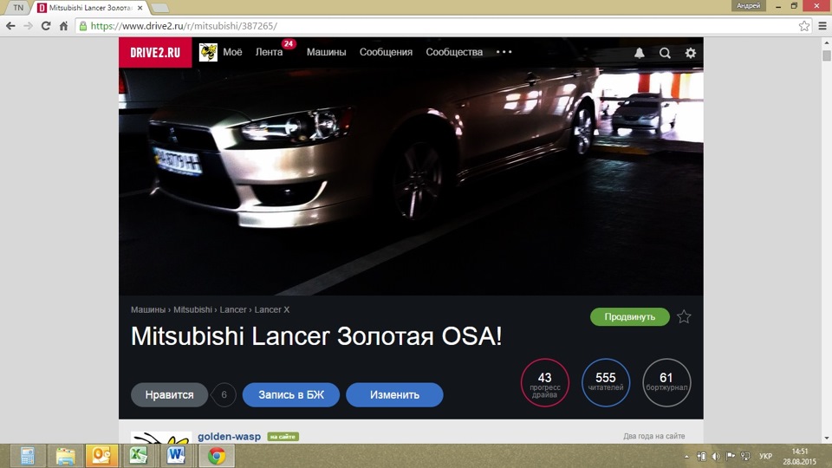Open Action Center flag icon in tray

tap(731, 457)
